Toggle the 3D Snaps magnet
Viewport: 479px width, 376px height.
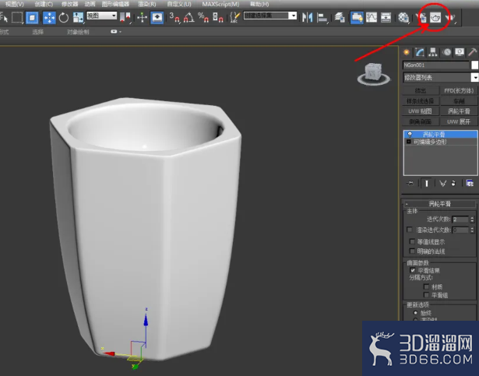[x=174, y=17]
